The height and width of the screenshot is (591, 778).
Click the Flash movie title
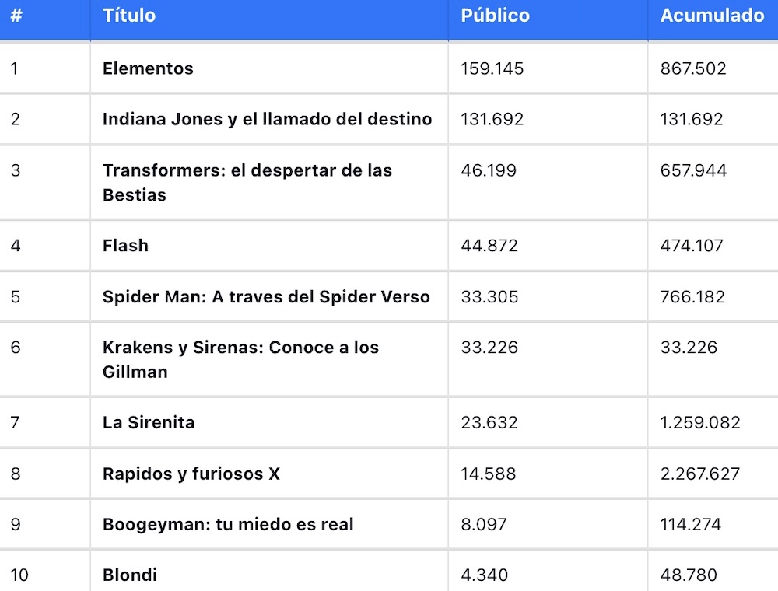(x=125, y=246)
